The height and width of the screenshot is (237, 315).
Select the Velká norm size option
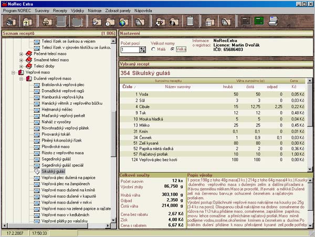pos(173,49)
